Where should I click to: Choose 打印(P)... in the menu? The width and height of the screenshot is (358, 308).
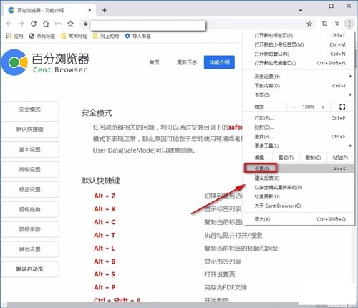(x=299, y=118)
